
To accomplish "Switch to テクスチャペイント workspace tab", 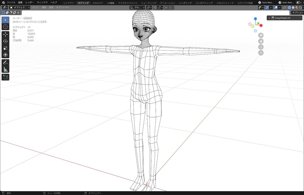I will click(x=128, y=3).
